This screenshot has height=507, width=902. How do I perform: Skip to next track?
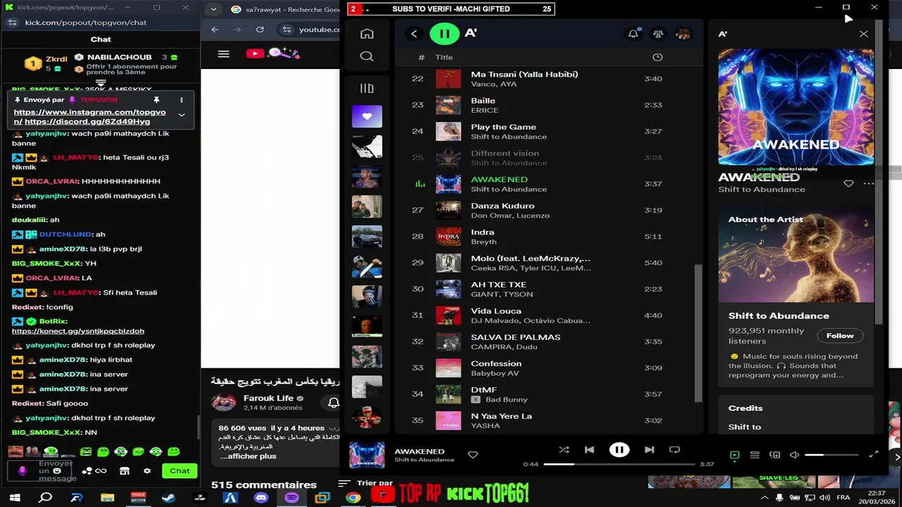click(x=650, y=450)
